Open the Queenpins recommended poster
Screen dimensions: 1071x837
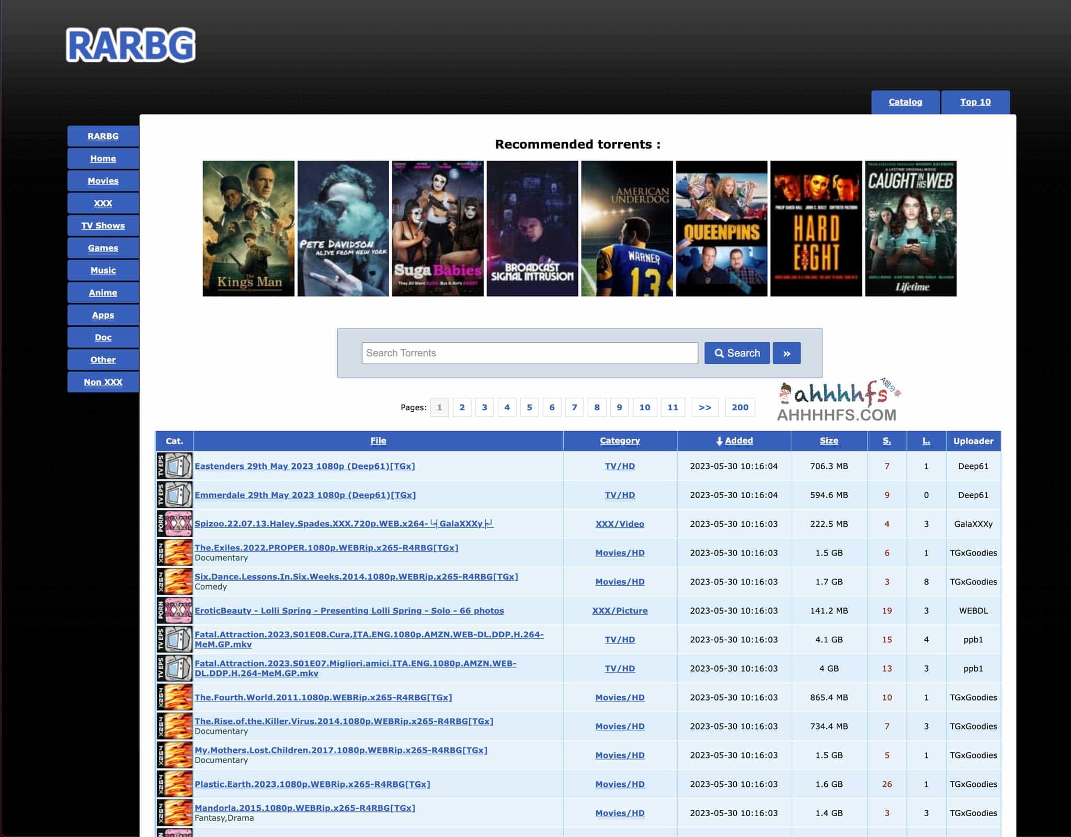point(721,229)
